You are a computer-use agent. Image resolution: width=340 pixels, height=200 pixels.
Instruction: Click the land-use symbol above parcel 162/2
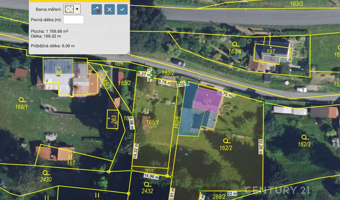226,141
